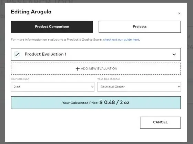Click the arrow on the 2 oz select
This screenshot has width=193, height=144.
click(92, 87)
